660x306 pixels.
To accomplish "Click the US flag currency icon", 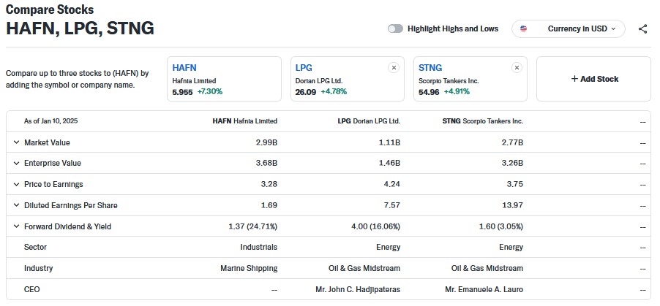I will (523, 29).
